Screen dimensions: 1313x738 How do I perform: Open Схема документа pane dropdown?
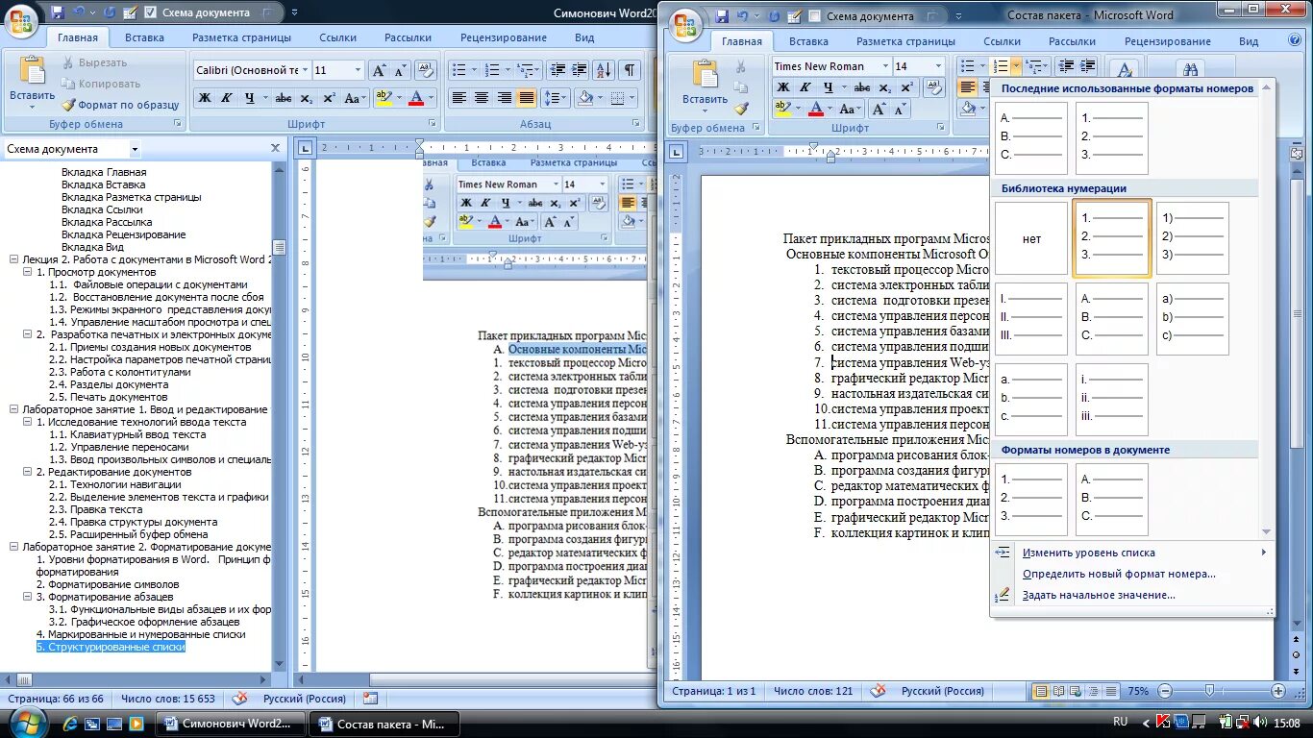(135, 149)
